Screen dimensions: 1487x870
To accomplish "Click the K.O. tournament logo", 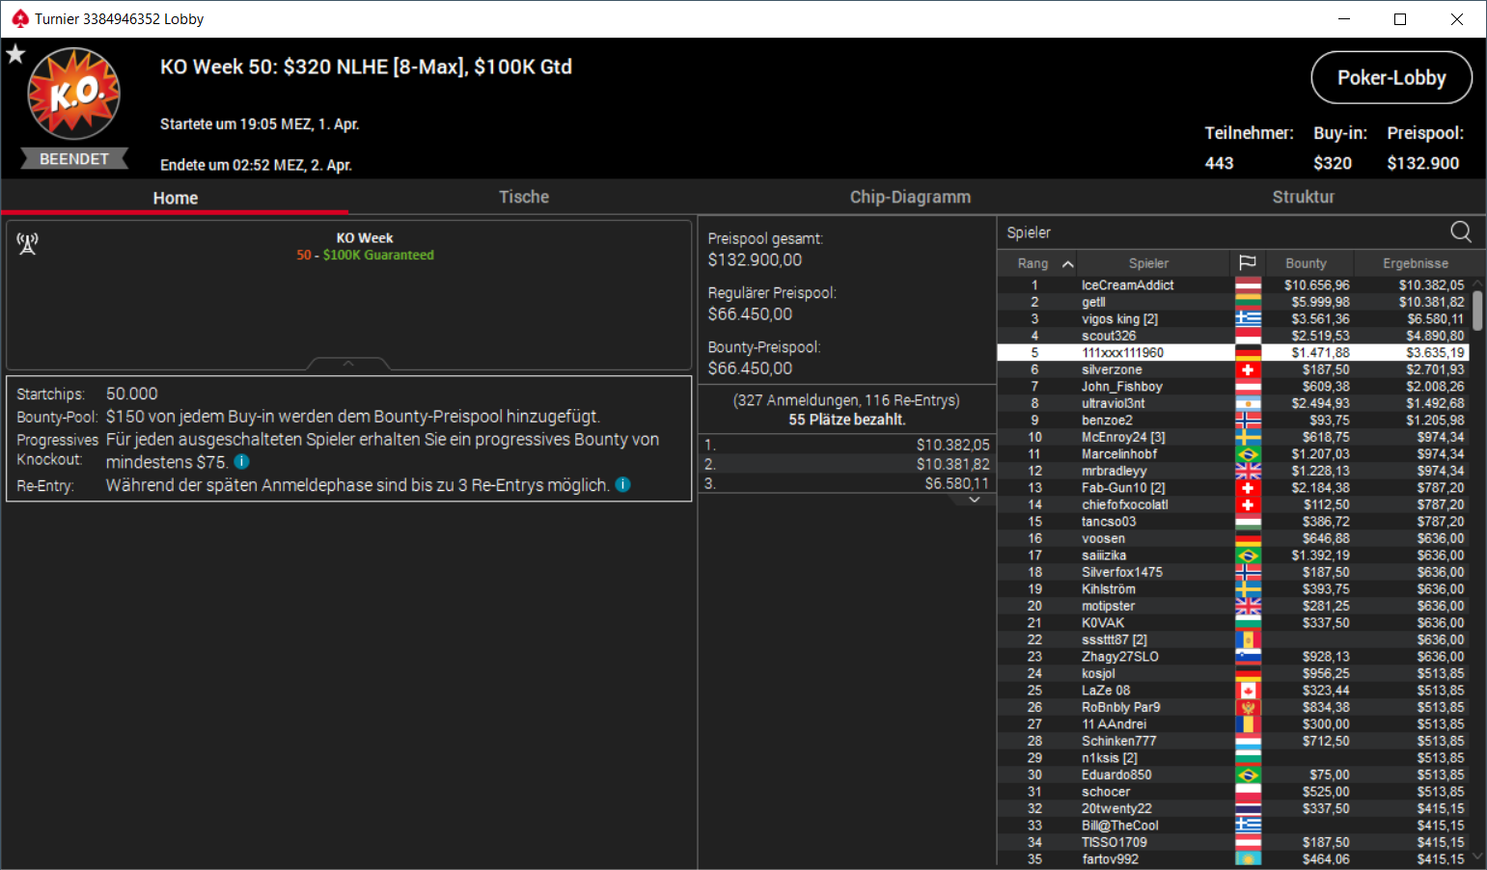I will 73,95.
